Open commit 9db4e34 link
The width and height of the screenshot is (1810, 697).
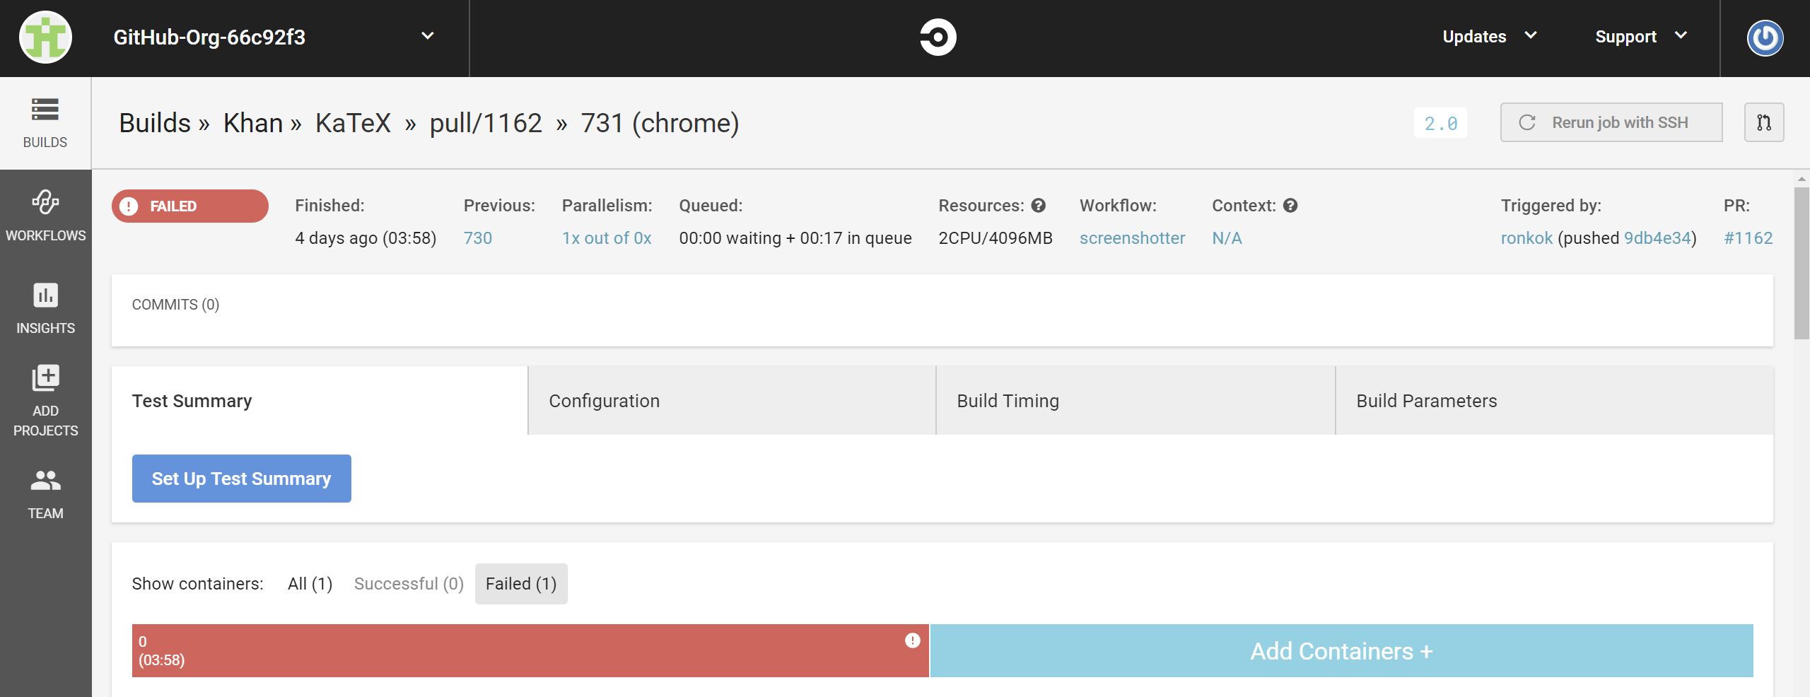1657,238
